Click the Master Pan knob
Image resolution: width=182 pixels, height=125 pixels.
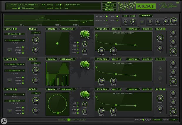(x=150, y=21)
